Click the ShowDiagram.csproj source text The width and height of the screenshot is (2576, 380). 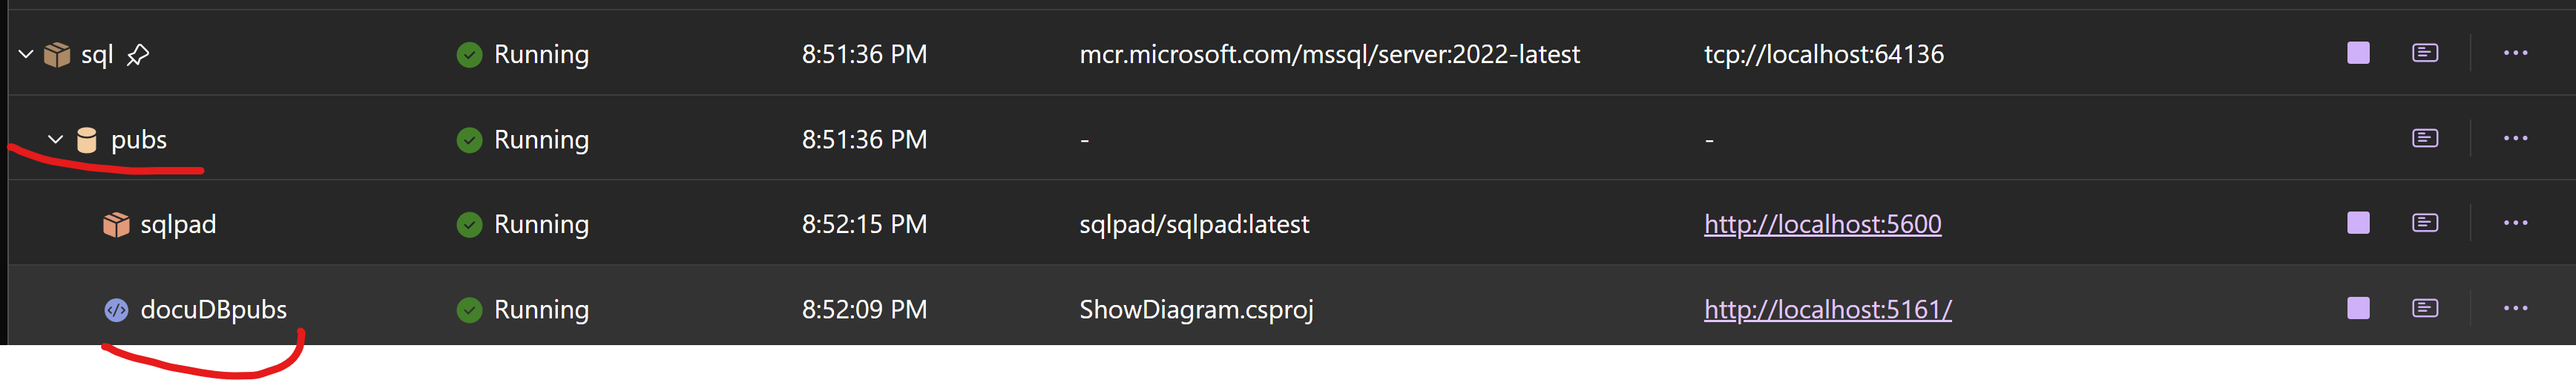[1196, 310]
